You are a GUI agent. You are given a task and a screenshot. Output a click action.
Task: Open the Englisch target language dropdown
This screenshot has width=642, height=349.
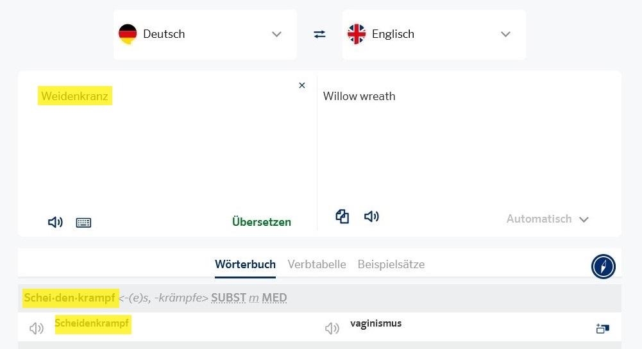click(434, 35)
